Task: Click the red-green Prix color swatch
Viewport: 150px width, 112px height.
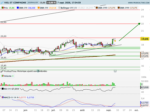Action: [3, 8]
